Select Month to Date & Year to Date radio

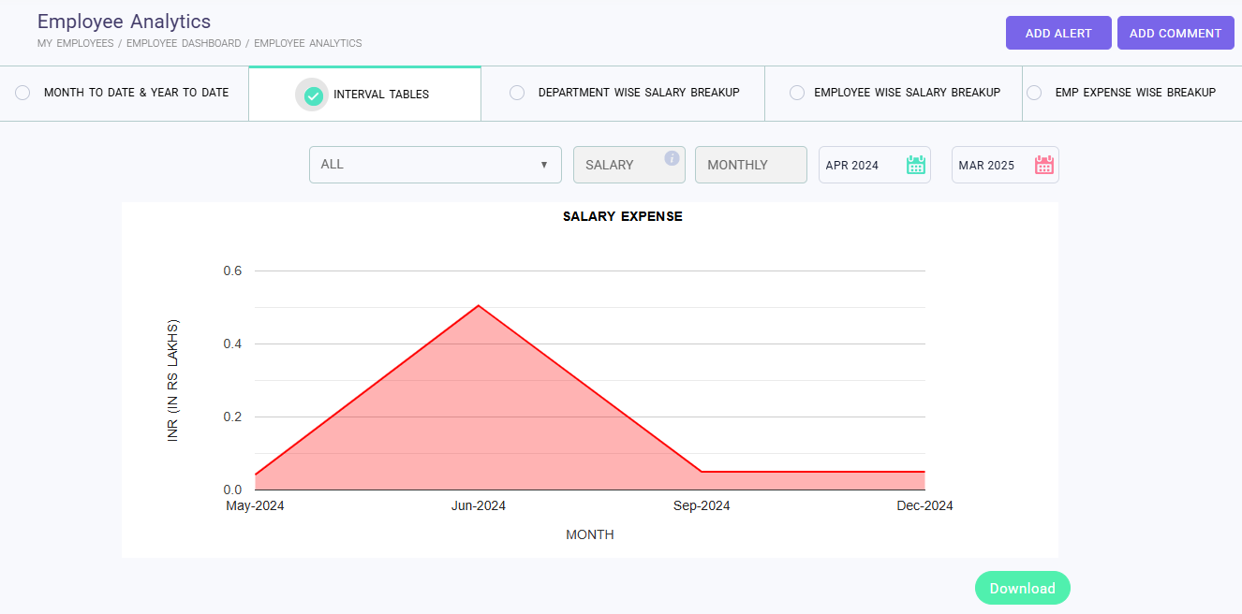coord(22,93)
